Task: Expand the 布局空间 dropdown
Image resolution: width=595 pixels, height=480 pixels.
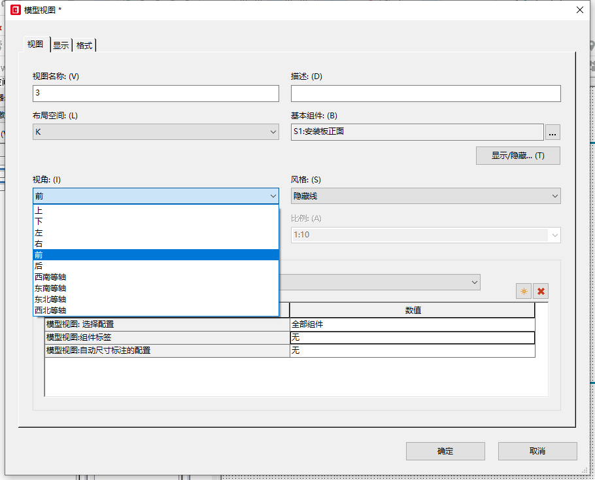Action: click(x=156, y=133)
